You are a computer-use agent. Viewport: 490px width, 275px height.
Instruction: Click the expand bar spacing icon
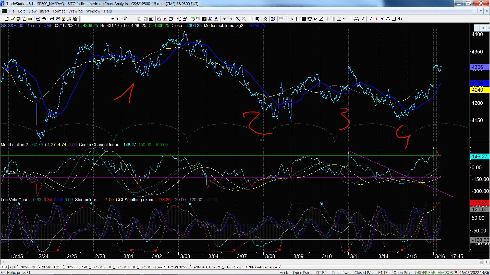230,19
